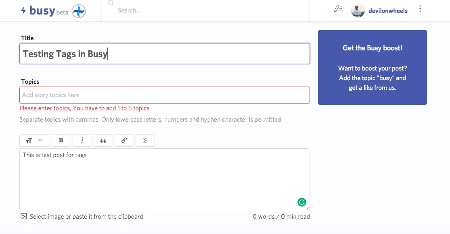The width and height of the screenshot is (450, 234).
Task: Click inside the post body text area
Action: point(165,179)
